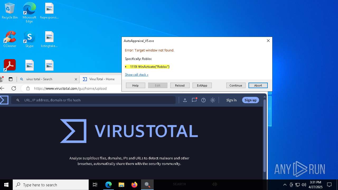This screenshot has height=190, width=338.
Task: Click the VirusTotal upload file icon
Action: pyautogui.click(x=185, y=100)
